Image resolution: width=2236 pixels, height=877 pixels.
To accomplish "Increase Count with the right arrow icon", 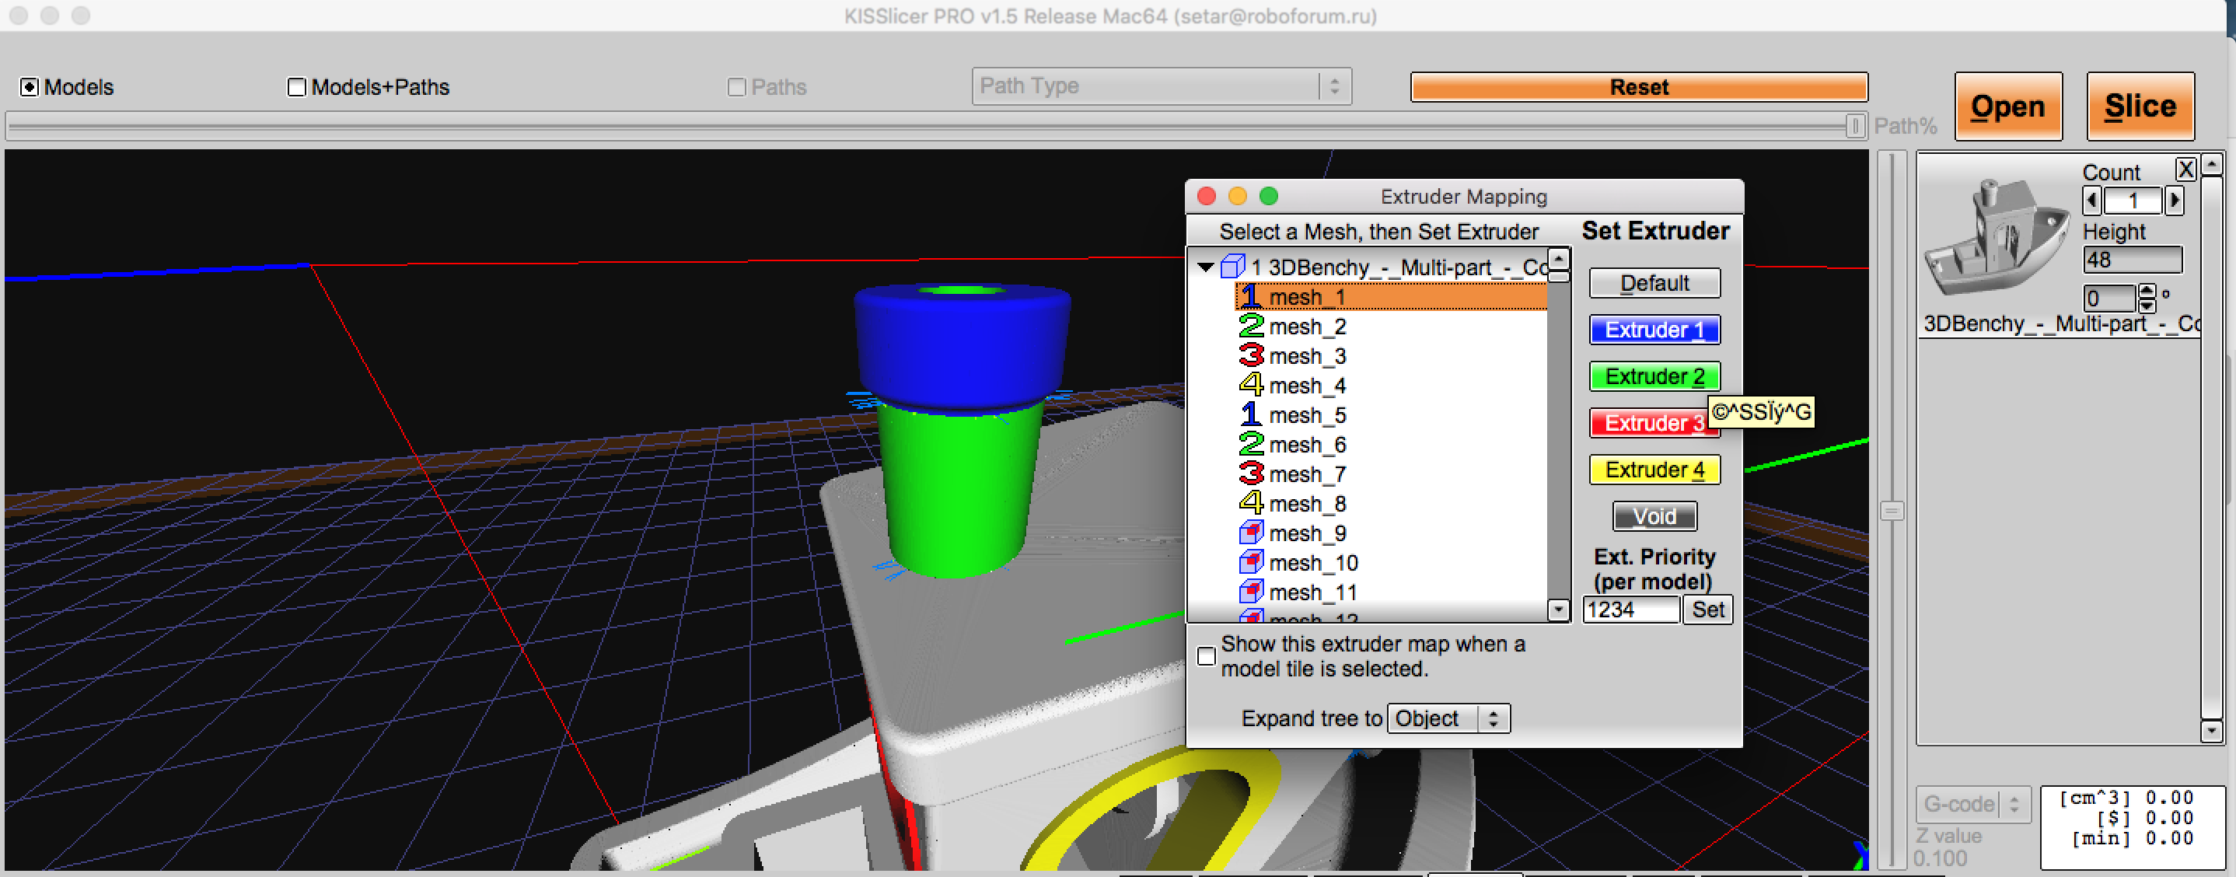I will pyautogui.click(x=2175, y=201).
